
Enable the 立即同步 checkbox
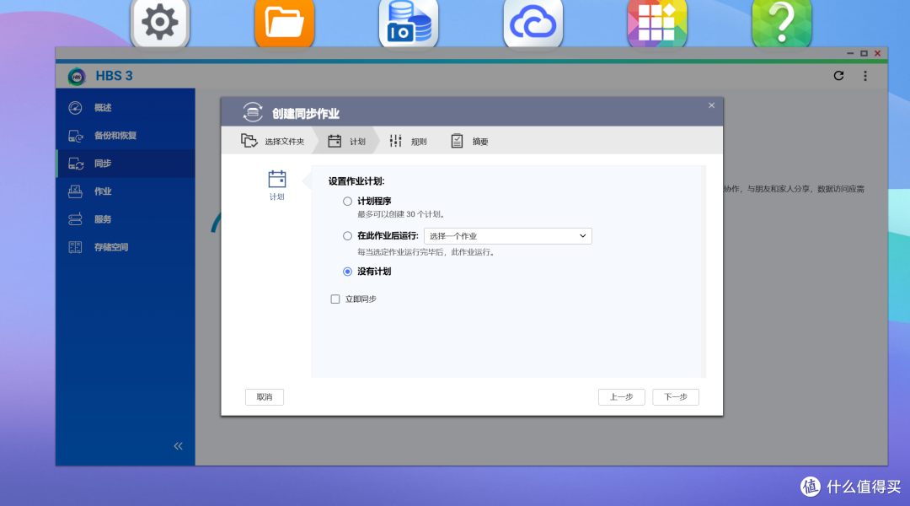pyautogui.click(x=335, y=299)
